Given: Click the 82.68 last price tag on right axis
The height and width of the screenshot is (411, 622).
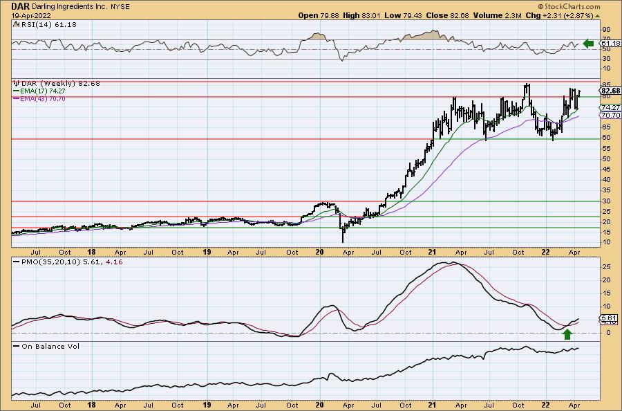Looking at the screenshot, I should pos(611,91).
